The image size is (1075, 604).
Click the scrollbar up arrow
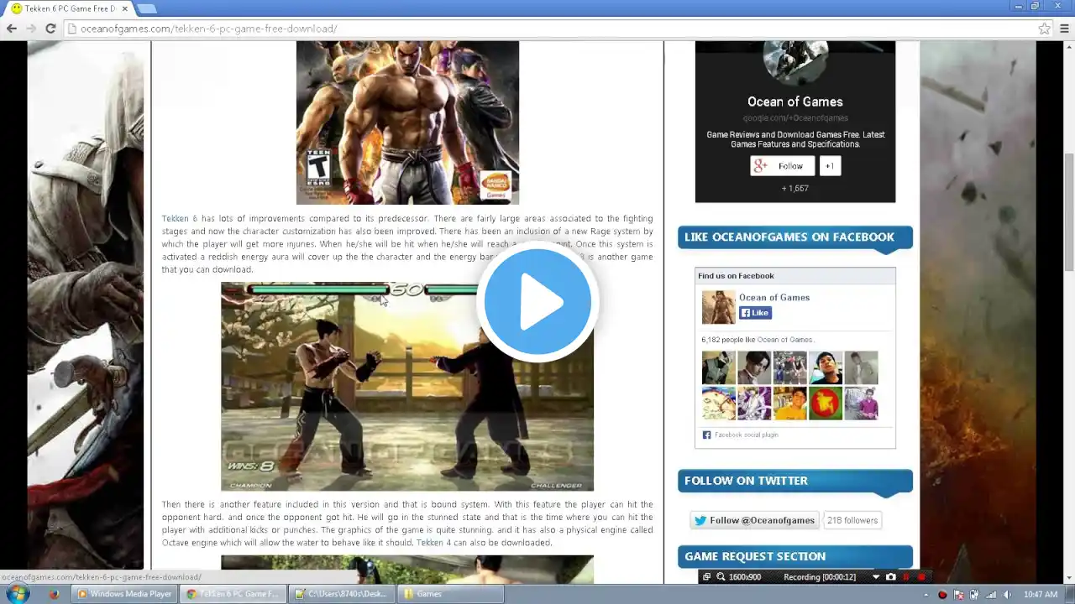1068,47
